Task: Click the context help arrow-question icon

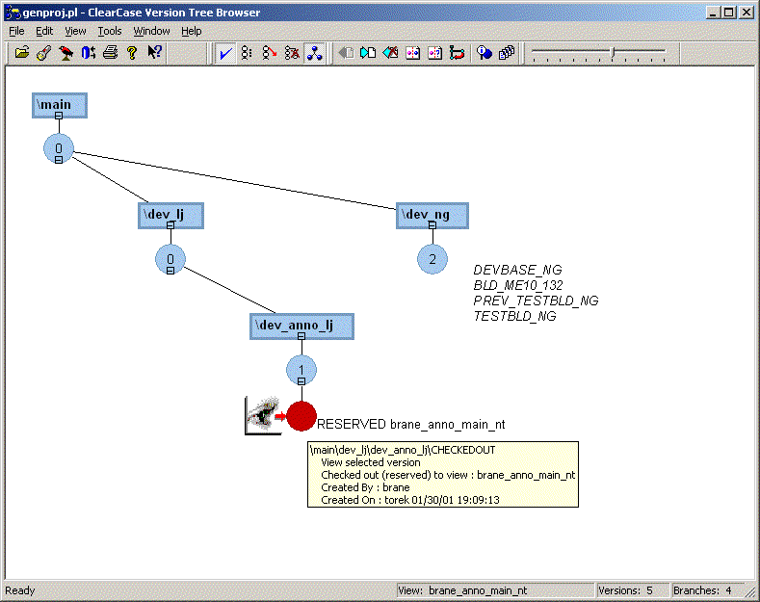Action: (x=155, y=52)
